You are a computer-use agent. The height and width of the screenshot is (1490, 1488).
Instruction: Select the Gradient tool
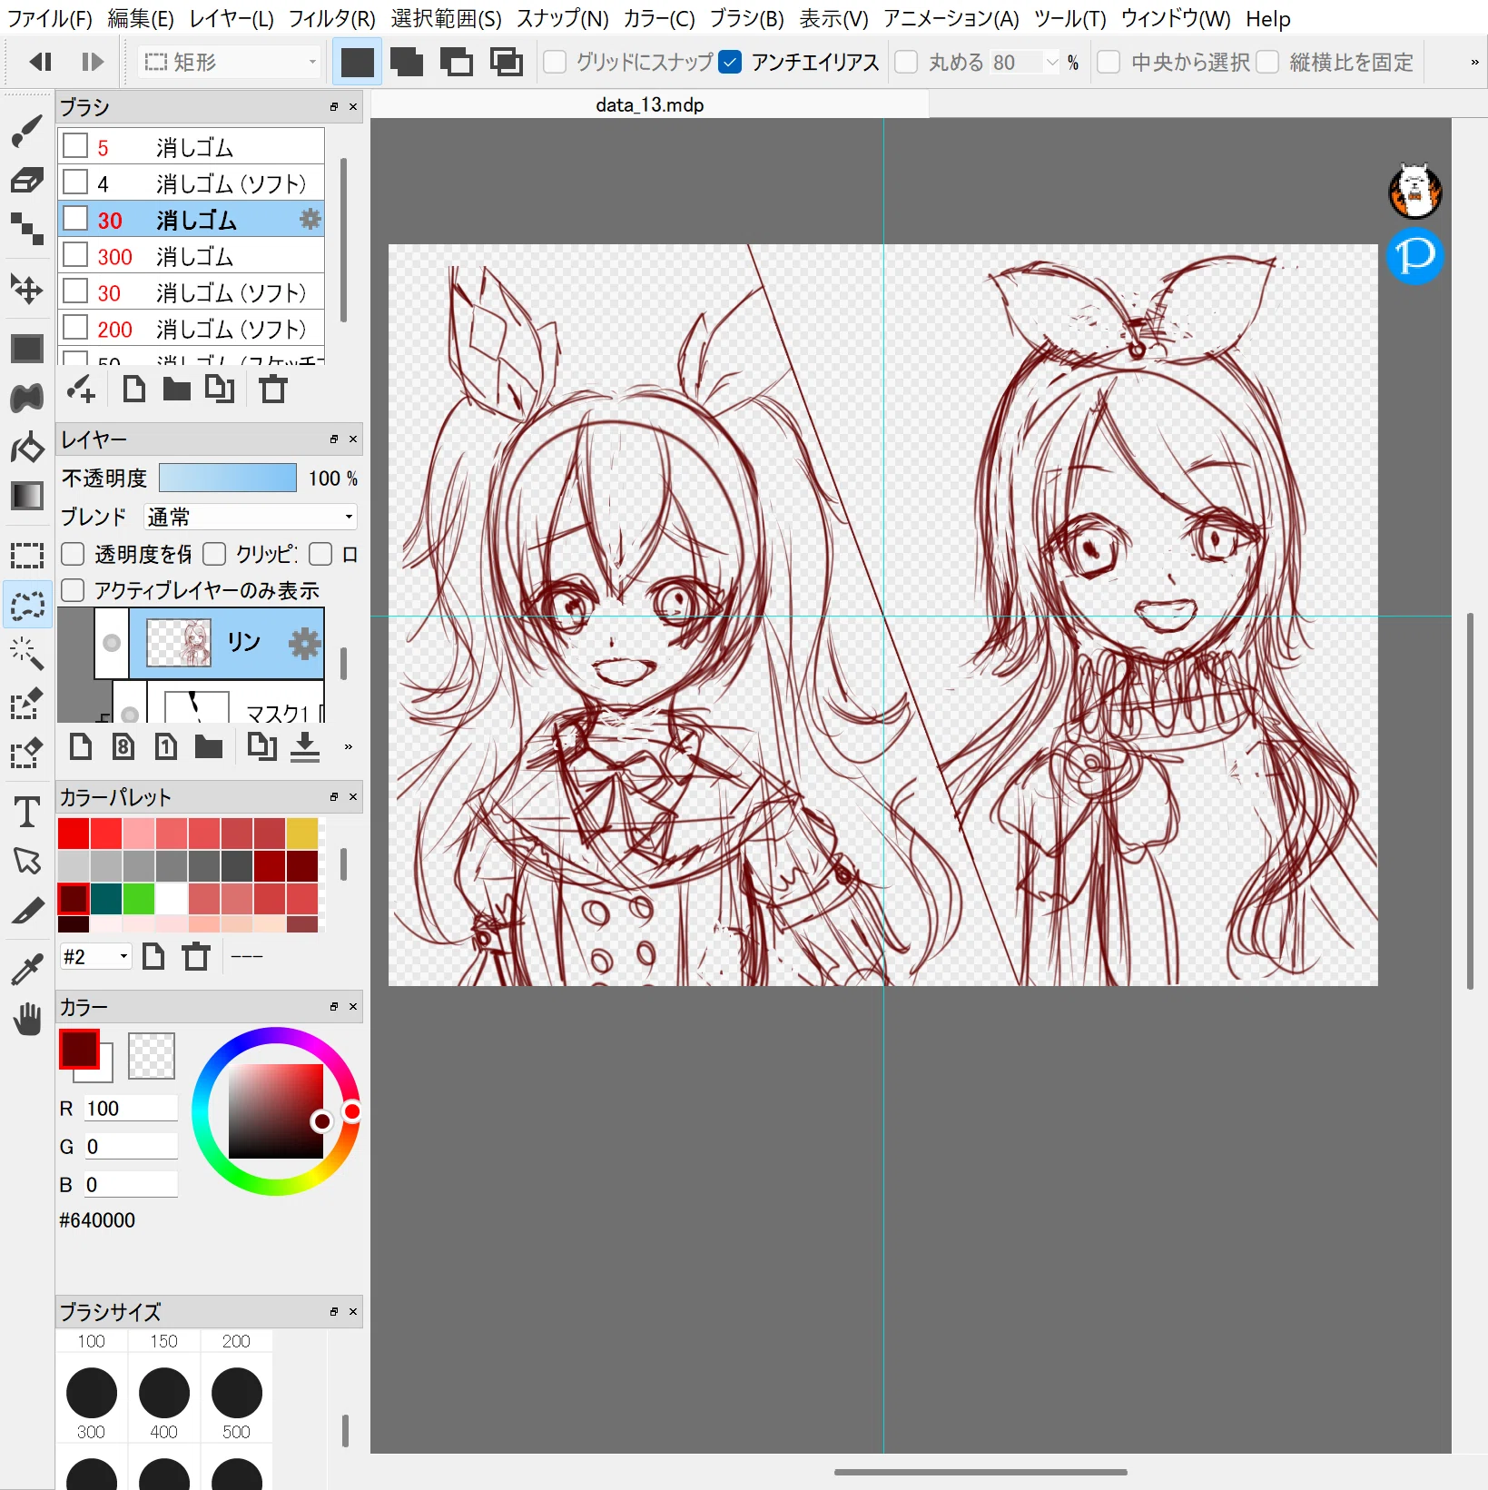[x=26, y=496]
